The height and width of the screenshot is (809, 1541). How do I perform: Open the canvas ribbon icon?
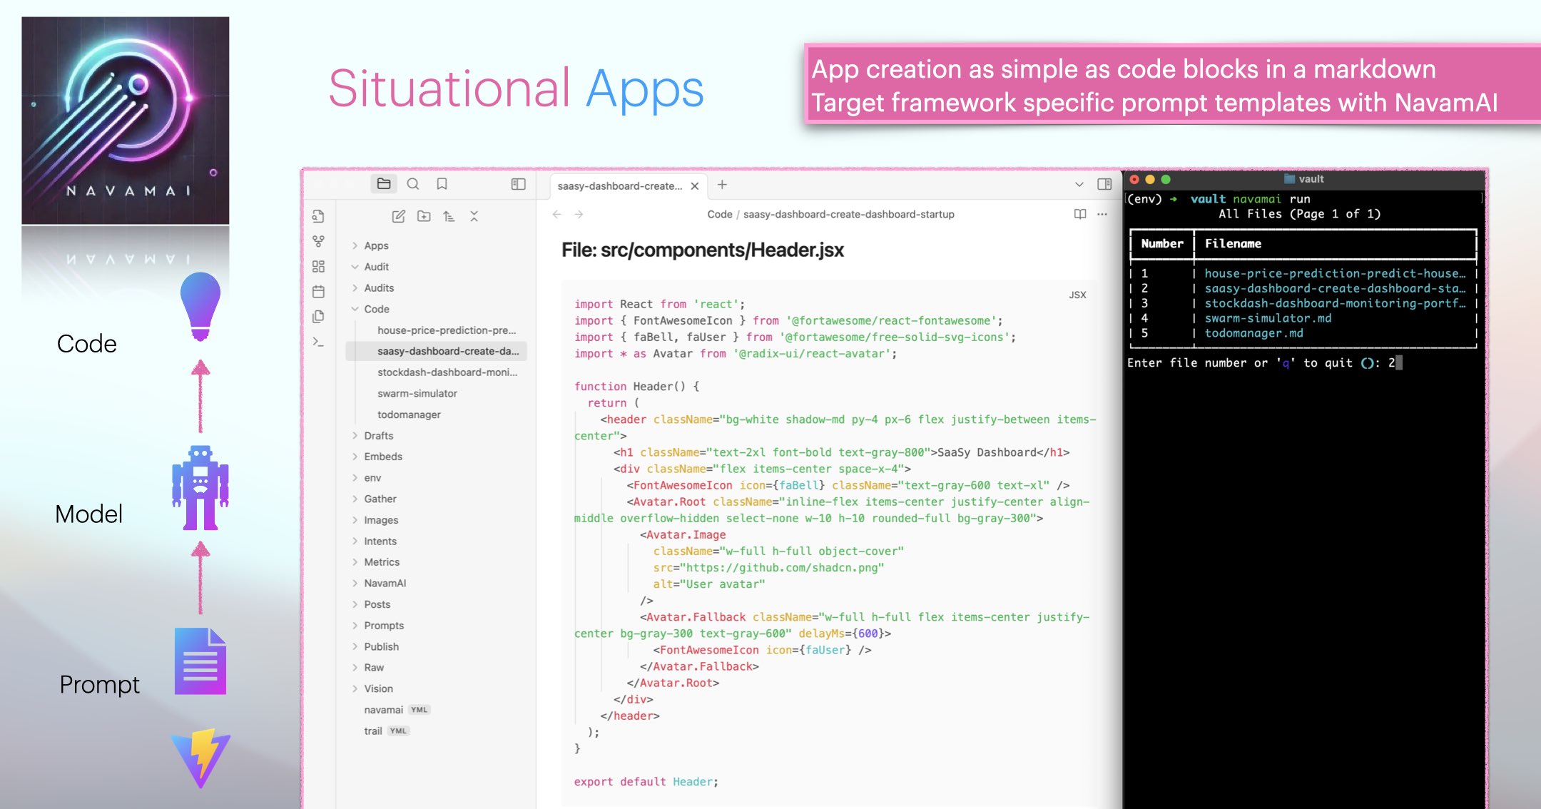pos(318,267)
